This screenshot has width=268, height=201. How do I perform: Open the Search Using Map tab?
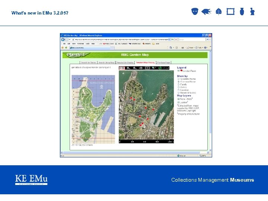(106, 63)
